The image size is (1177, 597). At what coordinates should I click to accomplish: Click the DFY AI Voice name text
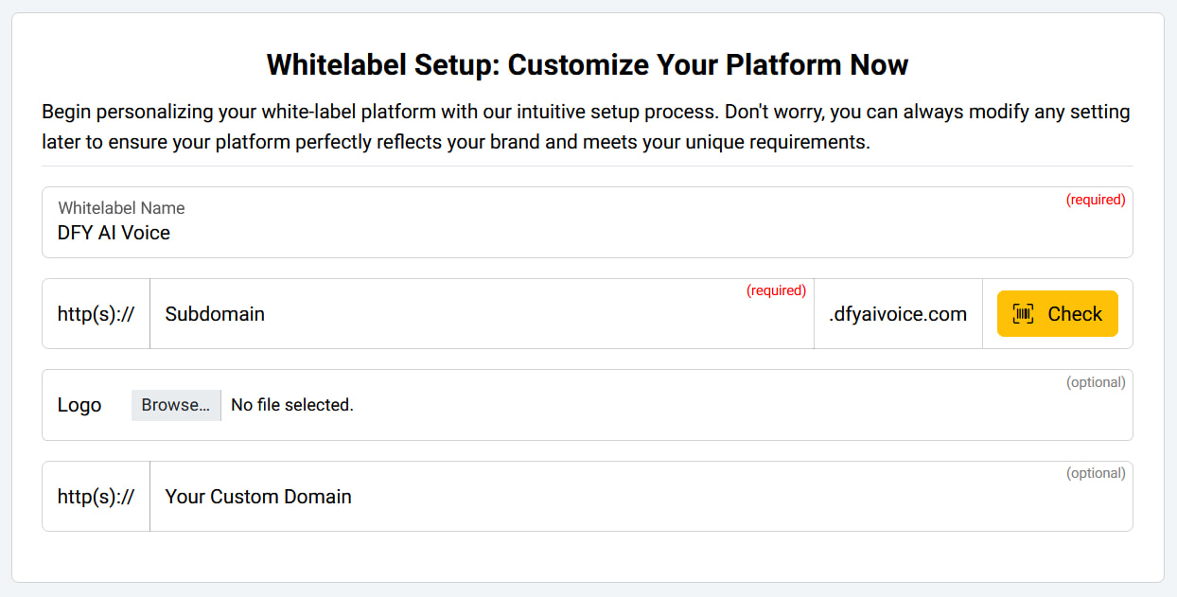(115, 232)
